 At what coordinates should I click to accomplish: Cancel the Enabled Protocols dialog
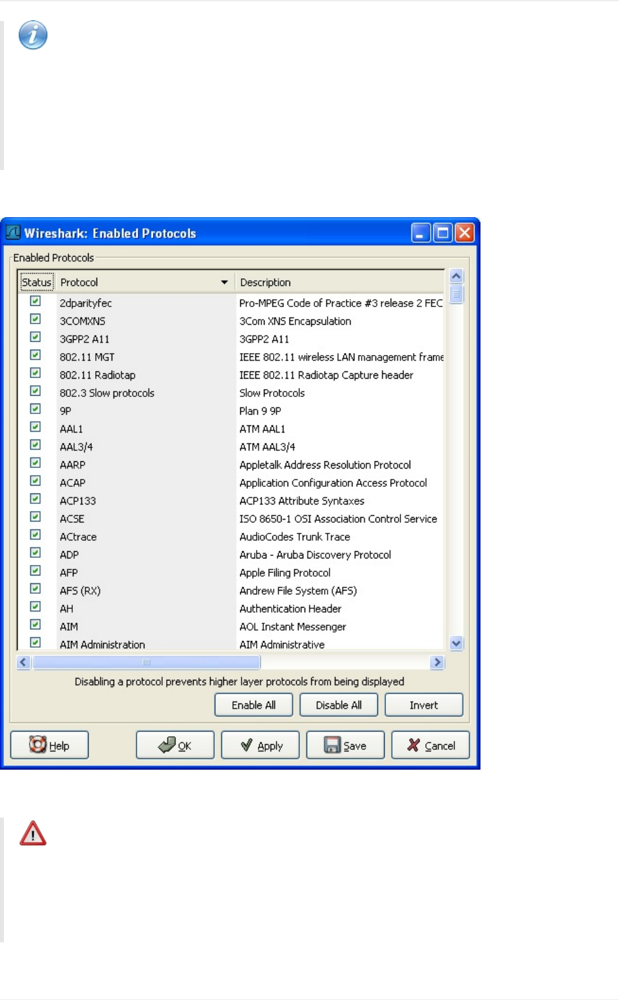pos(431,745)
